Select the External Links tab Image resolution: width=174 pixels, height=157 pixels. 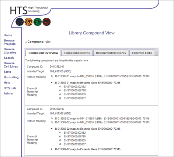click(x=142, y=53)
